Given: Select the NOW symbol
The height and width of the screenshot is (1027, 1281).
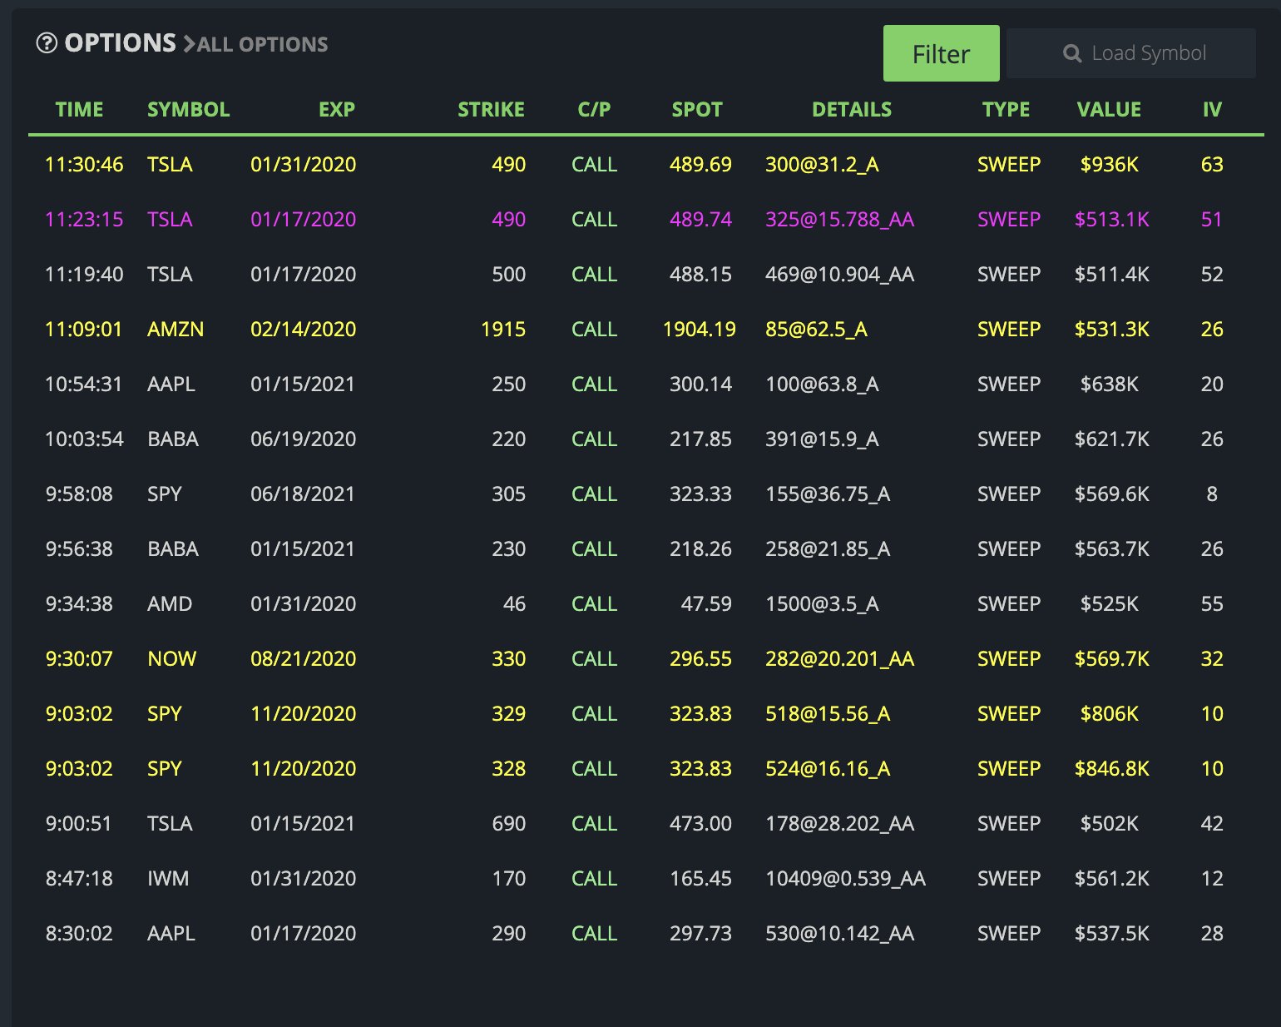Looking at the screenshot, I should pos(171,658).
